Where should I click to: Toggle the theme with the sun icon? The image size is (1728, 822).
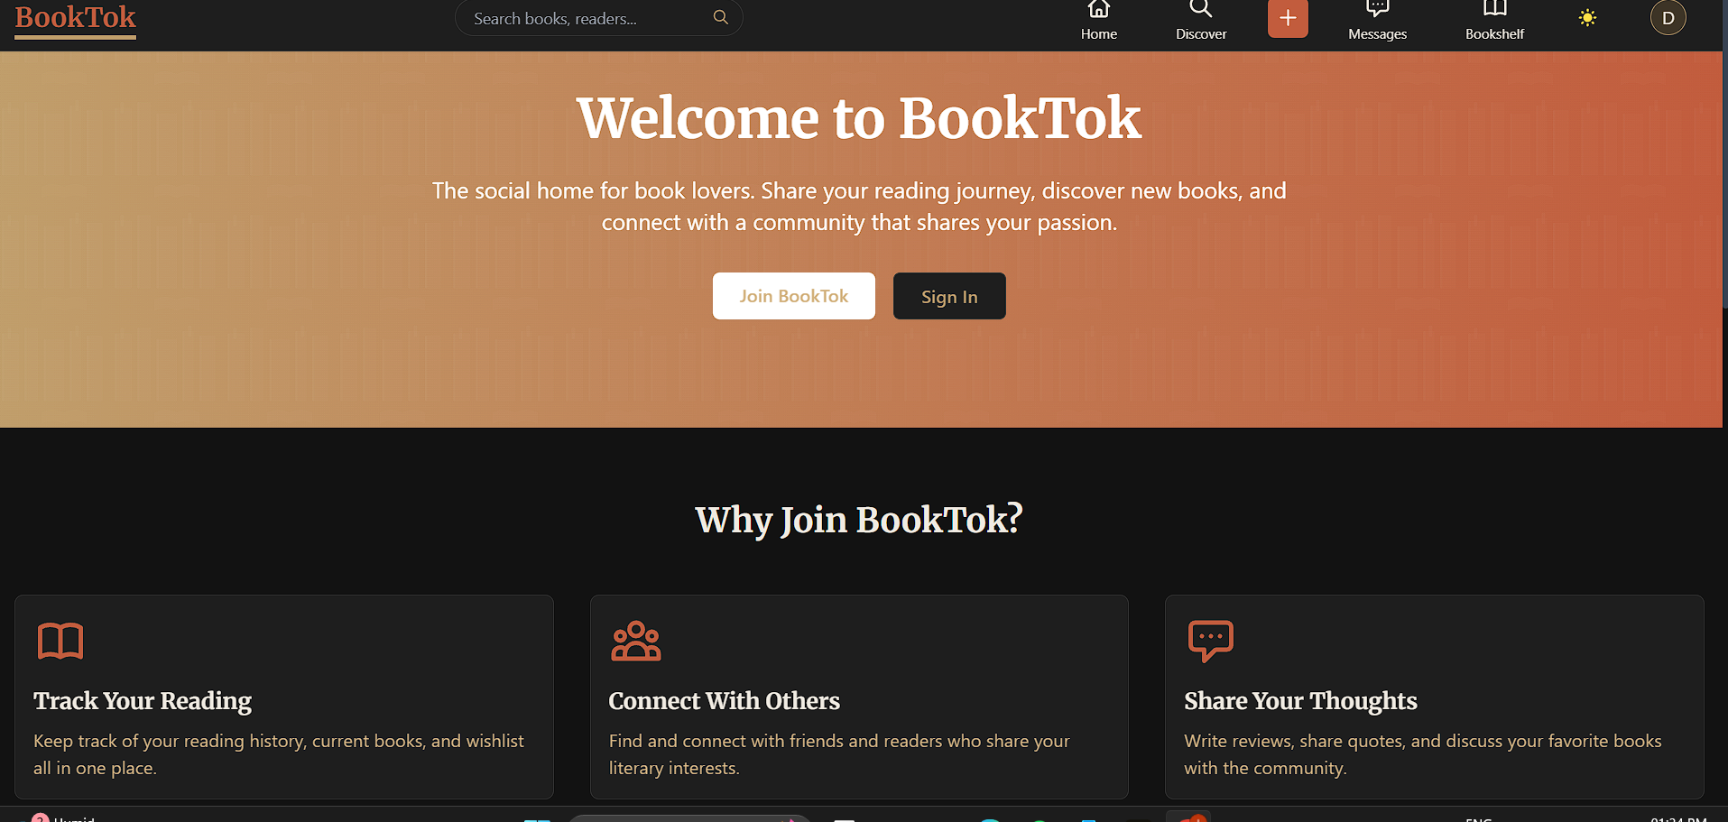tap(1587, 17)
